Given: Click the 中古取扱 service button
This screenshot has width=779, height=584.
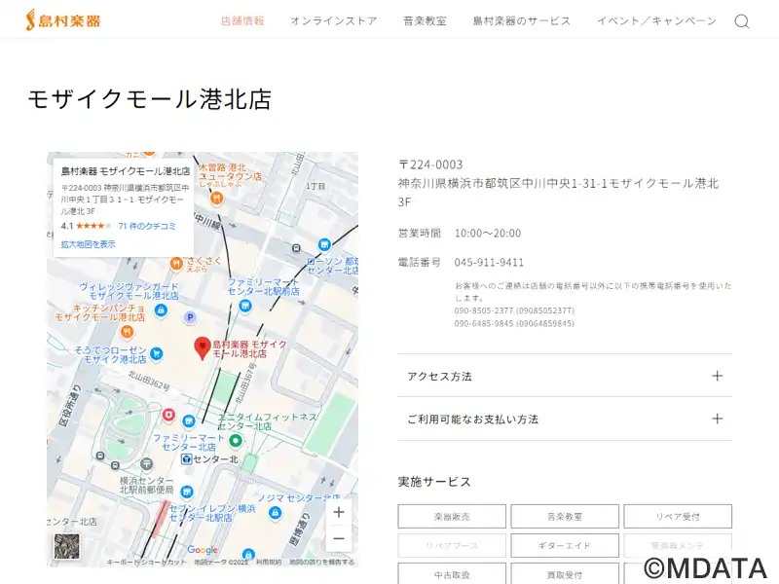Looking at the screenshot, I should click(452, 574).
